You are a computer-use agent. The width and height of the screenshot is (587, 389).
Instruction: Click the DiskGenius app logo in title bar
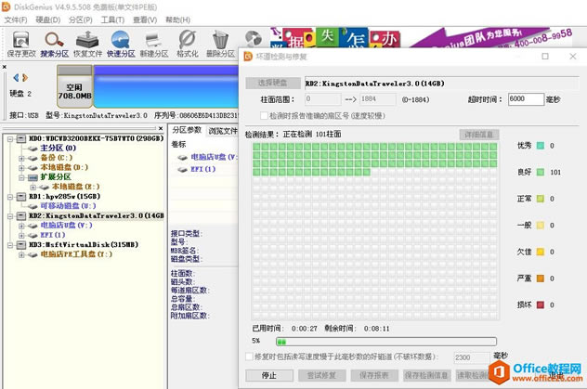coord(6,6)
